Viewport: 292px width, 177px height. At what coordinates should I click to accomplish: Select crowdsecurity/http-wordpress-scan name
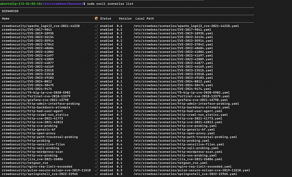click(x=33, y=152)
